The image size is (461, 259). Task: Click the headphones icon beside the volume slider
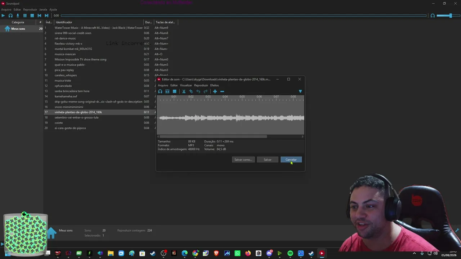click(433, 15)
